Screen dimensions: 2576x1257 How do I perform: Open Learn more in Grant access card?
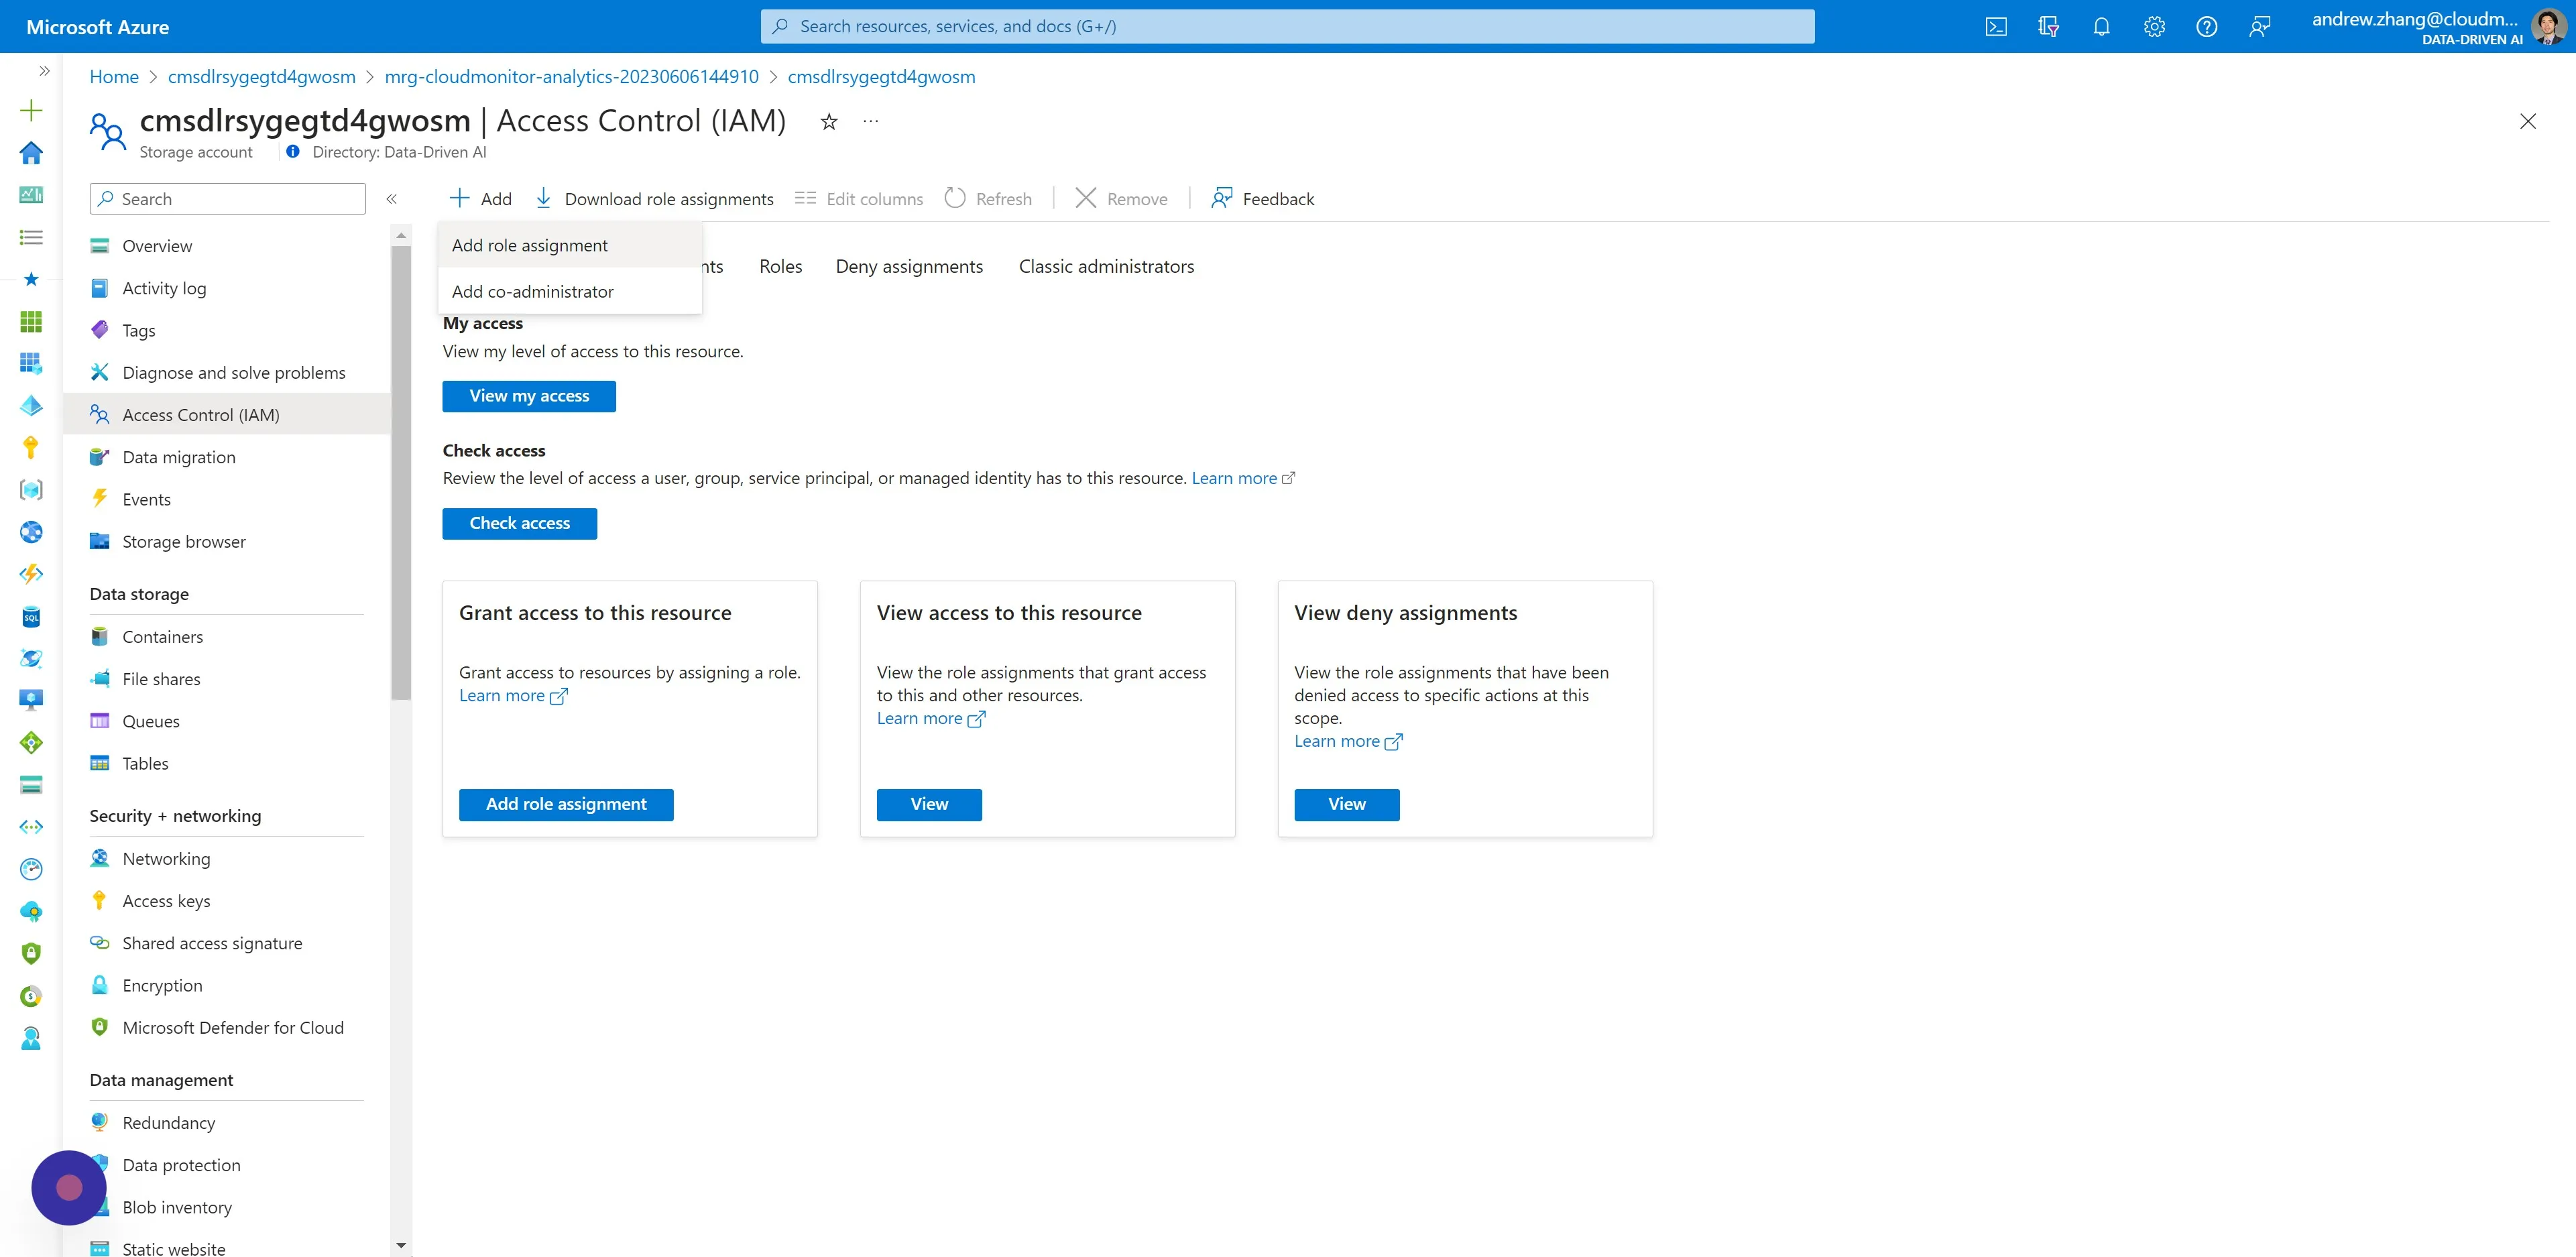[x=513, y=696]
